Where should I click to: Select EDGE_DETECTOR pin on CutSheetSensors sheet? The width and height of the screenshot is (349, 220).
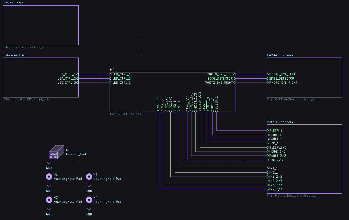pyautogui.click(x=281, y=78)
